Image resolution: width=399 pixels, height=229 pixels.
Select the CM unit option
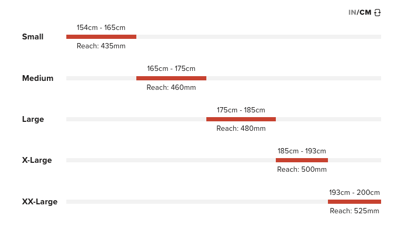pos(365,13)
